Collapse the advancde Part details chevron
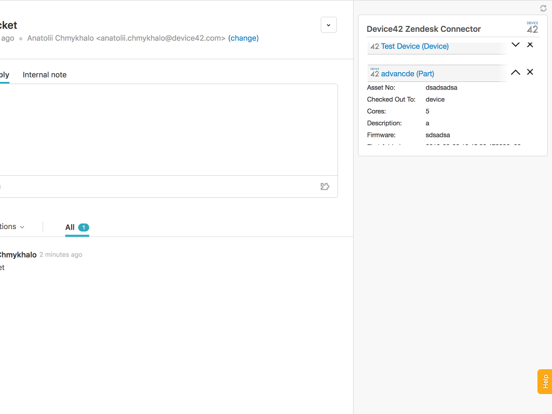 click(515, 72)
